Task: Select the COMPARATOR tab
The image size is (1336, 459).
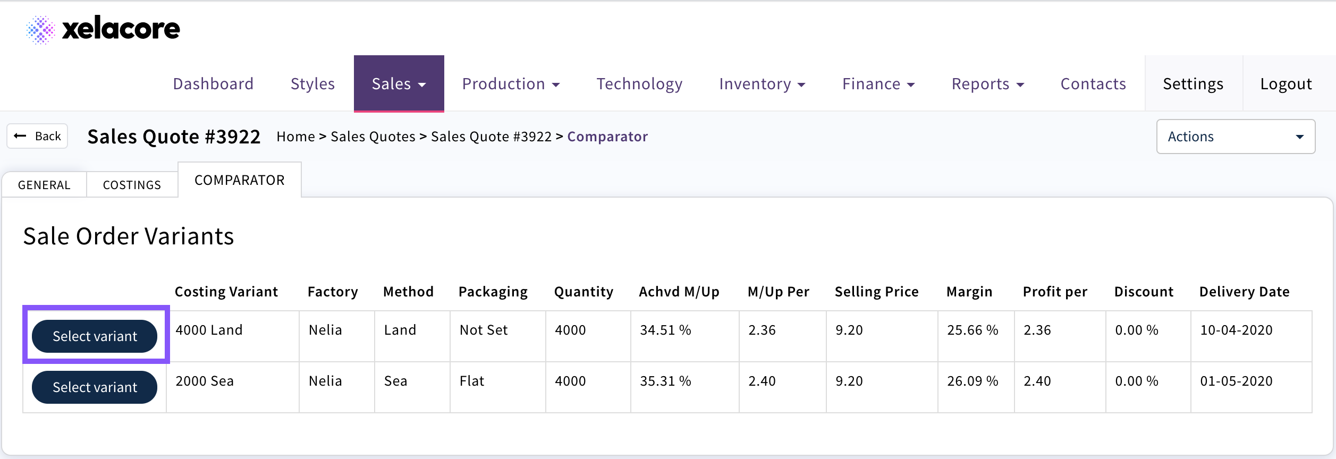Action: [x=240, y=181]
